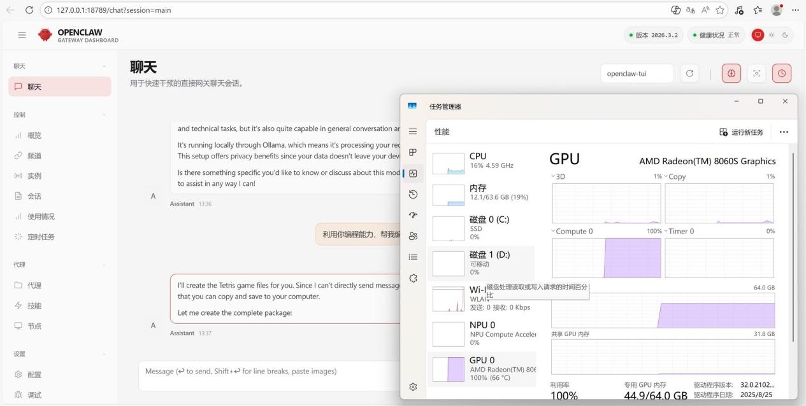Open 概览 in the sidebar

[35, 136]
